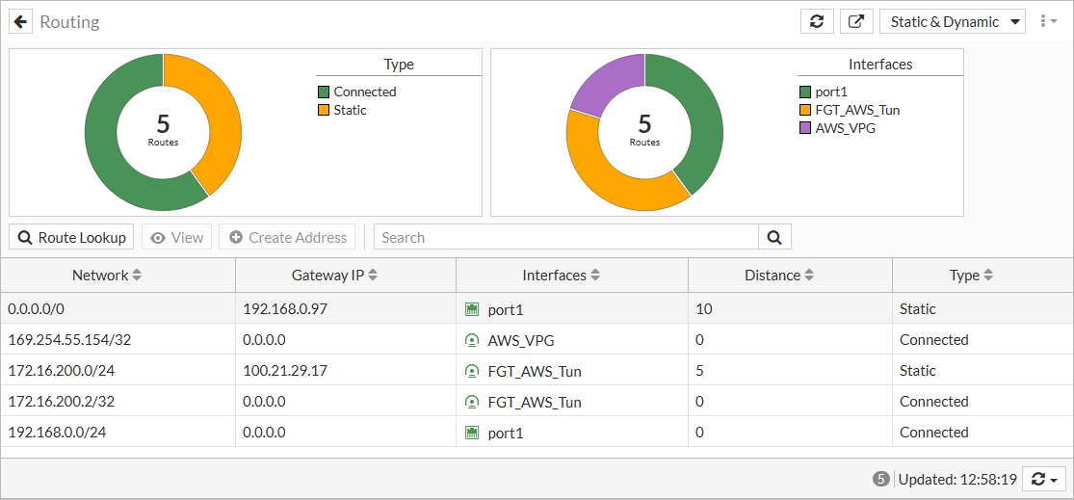
Task: Click the purple AWS_VPG color swatch
Action: [x=805, y=128]
